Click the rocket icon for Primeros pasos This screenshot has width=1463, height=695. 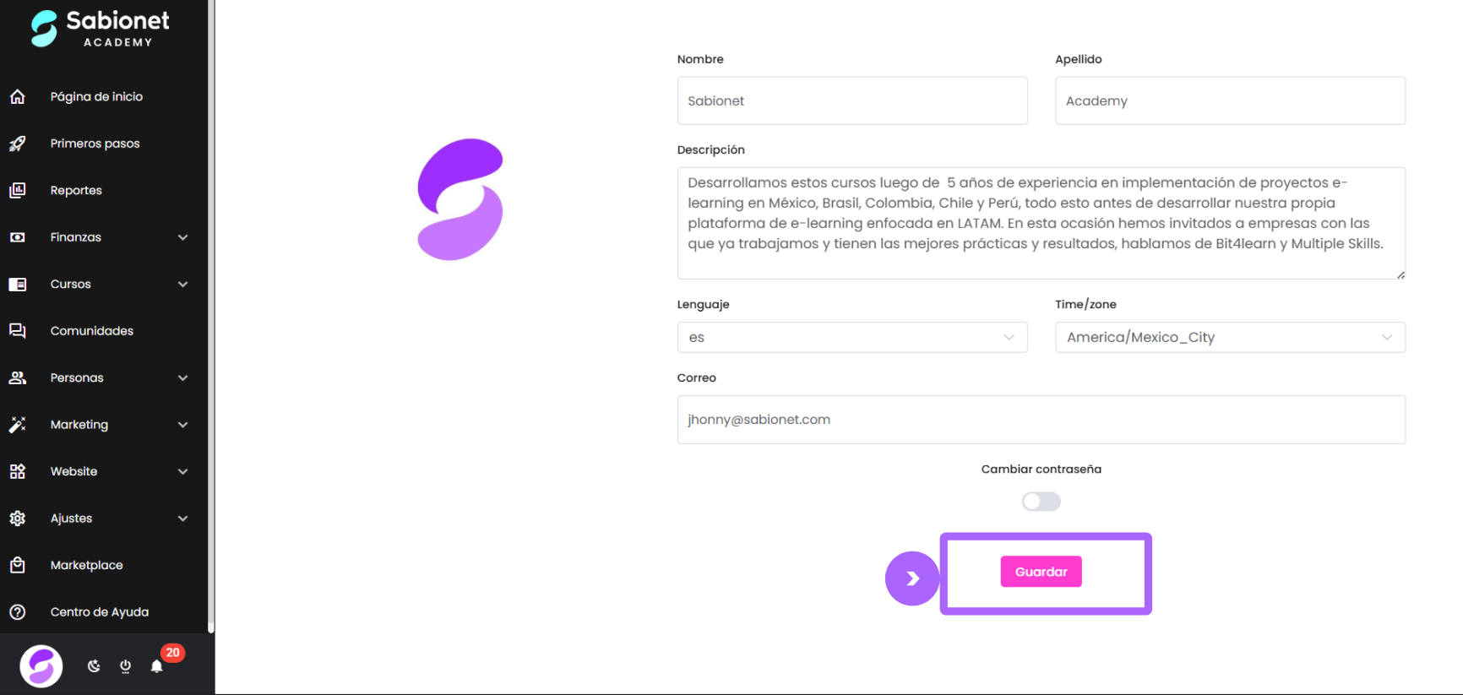point(18,144)
